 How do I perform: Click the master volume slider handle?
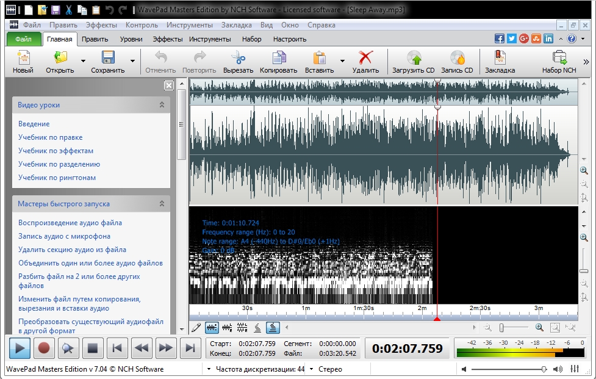[544, 369]
